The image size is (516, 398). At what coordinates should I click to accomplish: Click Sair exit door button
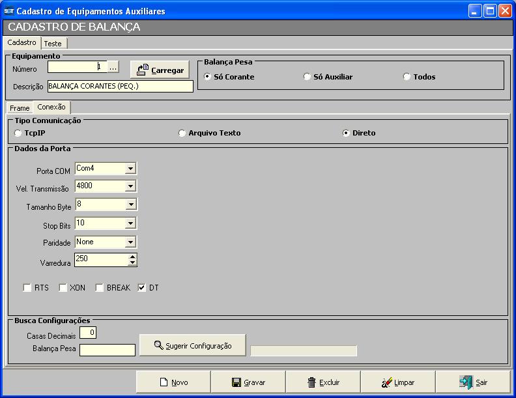(473, 382)
